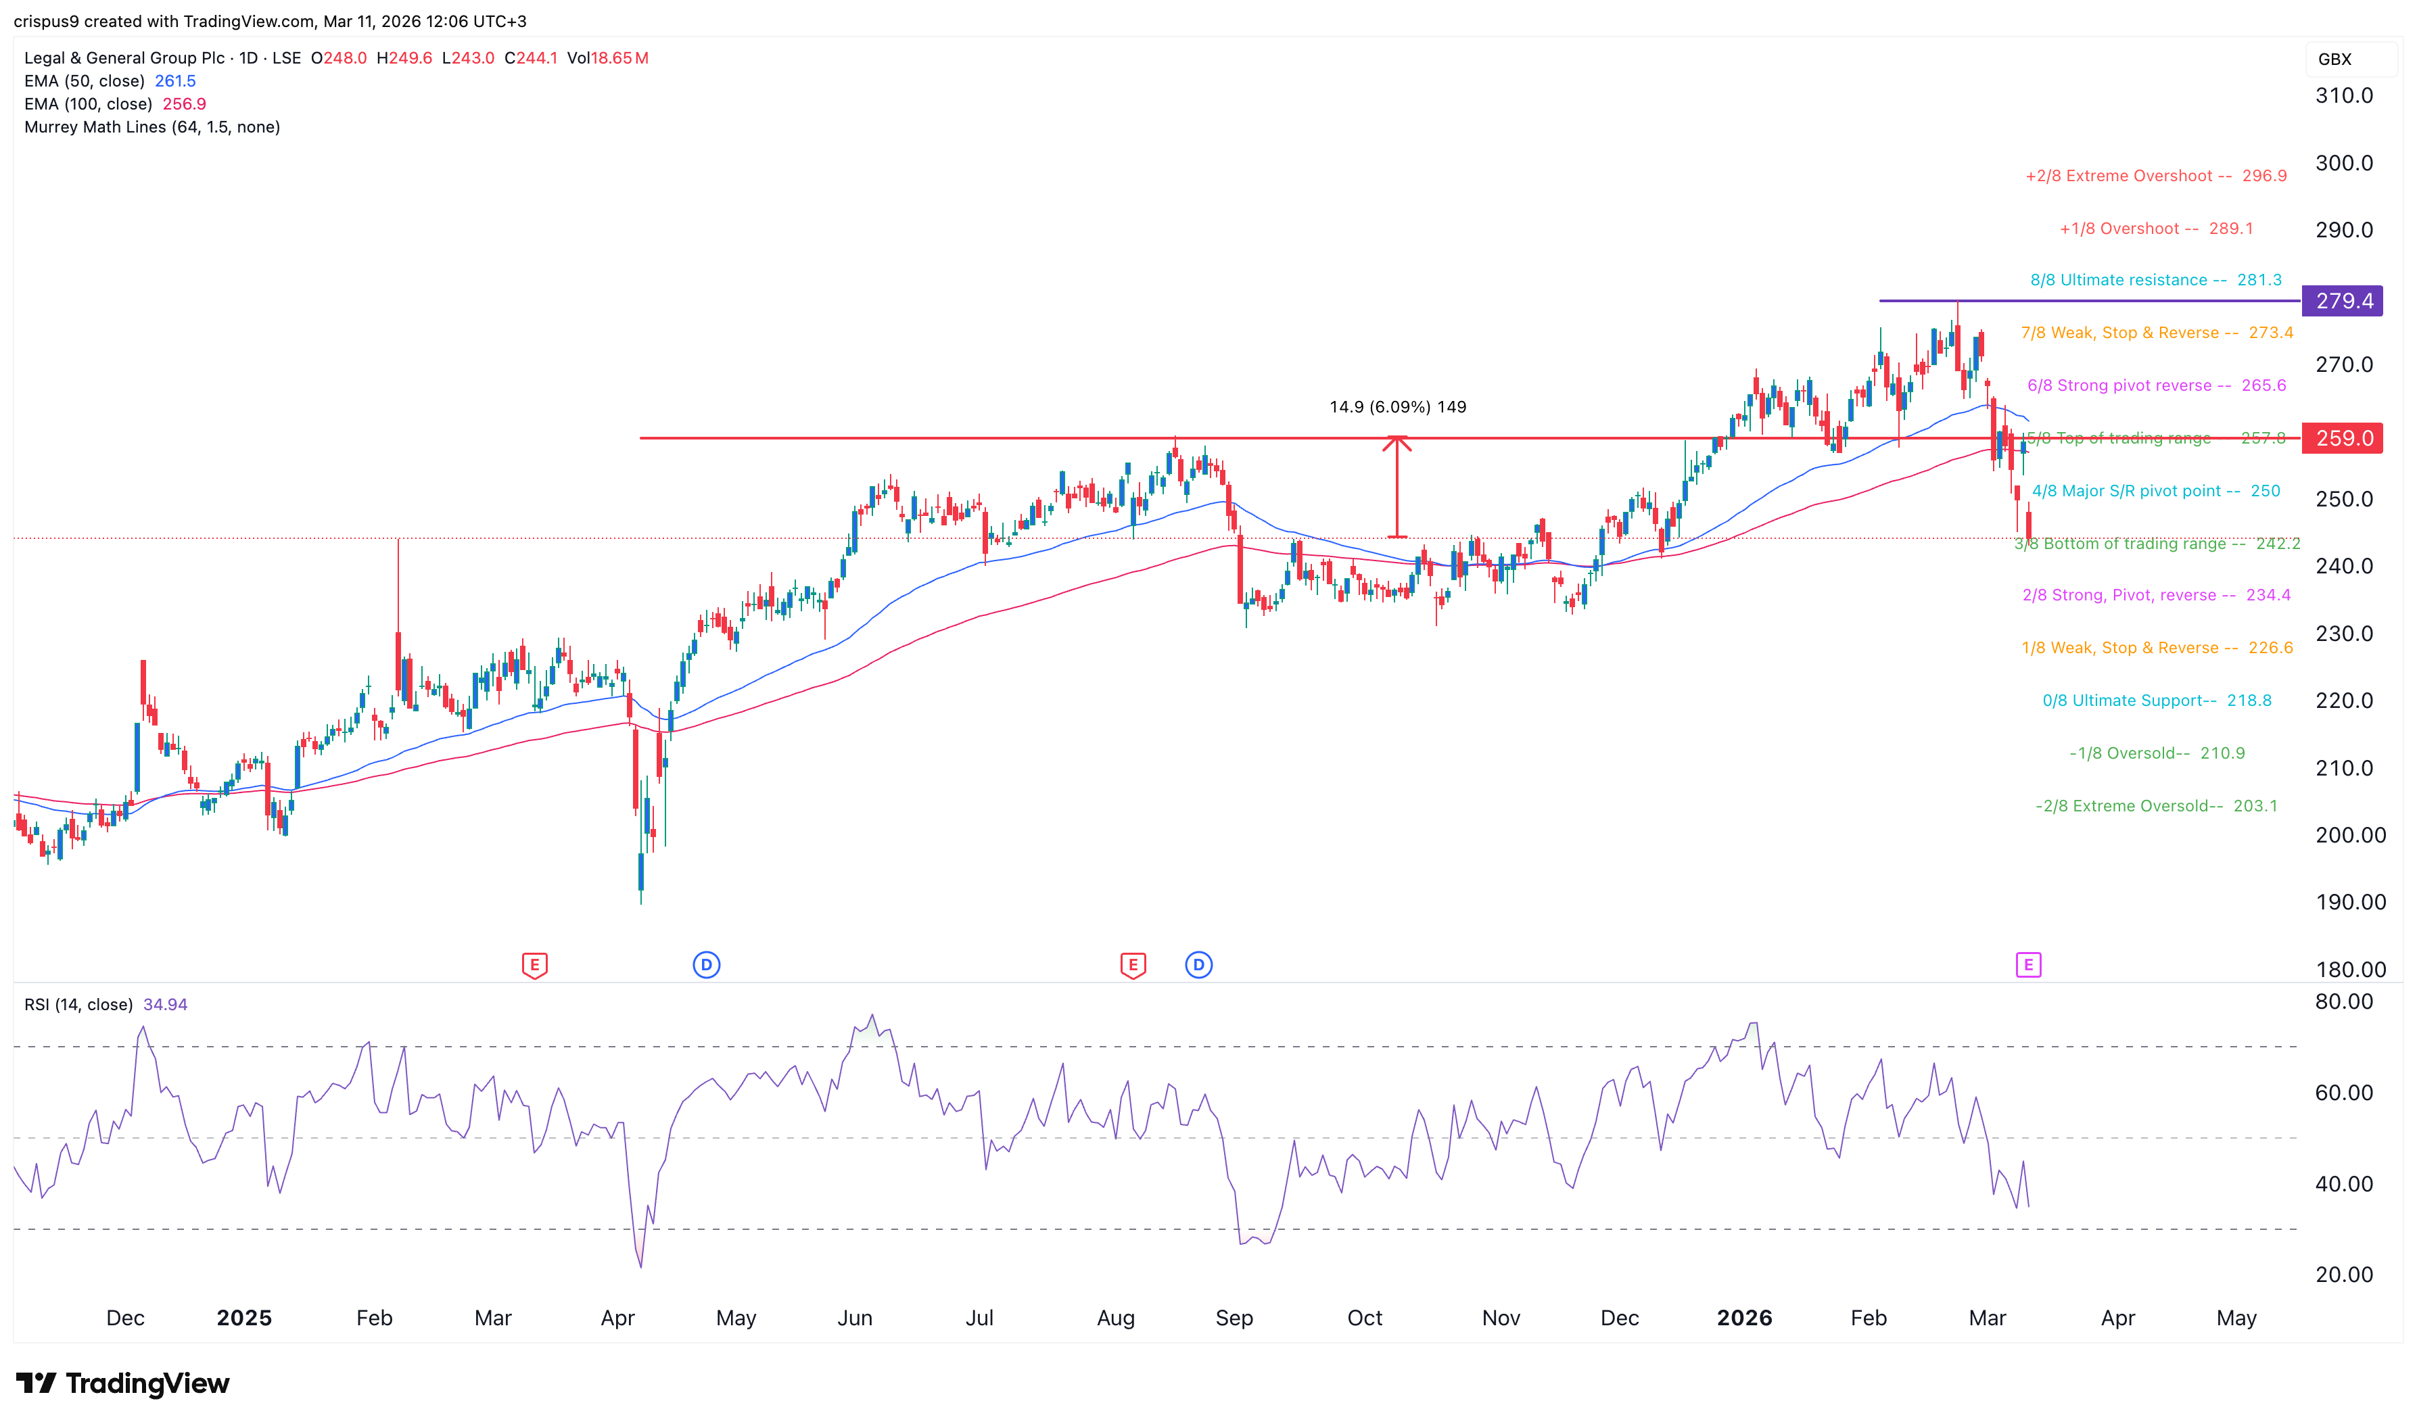
Task: Click the 14.9 (6.09%) 149 measurement label
Action: tap(1397, 407)
